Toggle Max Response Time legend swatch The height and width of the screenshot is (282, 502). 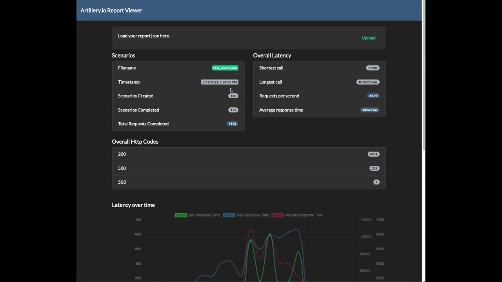click(x=229, y=215)
